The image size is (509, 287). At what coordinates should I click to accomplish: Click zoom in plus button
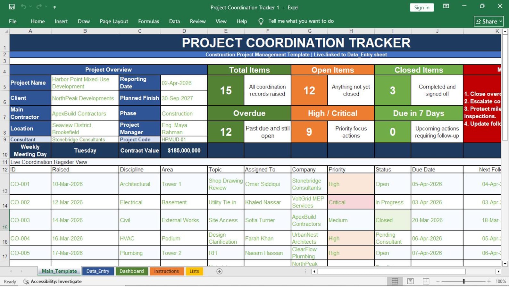point(489,281)
